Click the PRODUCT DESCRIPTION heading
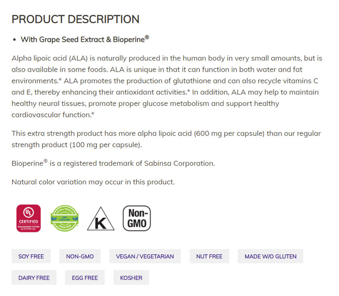Viewport: 339px width, 296px height. [x=75, y=19]
